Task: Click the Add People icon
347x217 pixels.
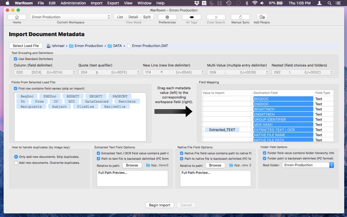Action: 262,17
